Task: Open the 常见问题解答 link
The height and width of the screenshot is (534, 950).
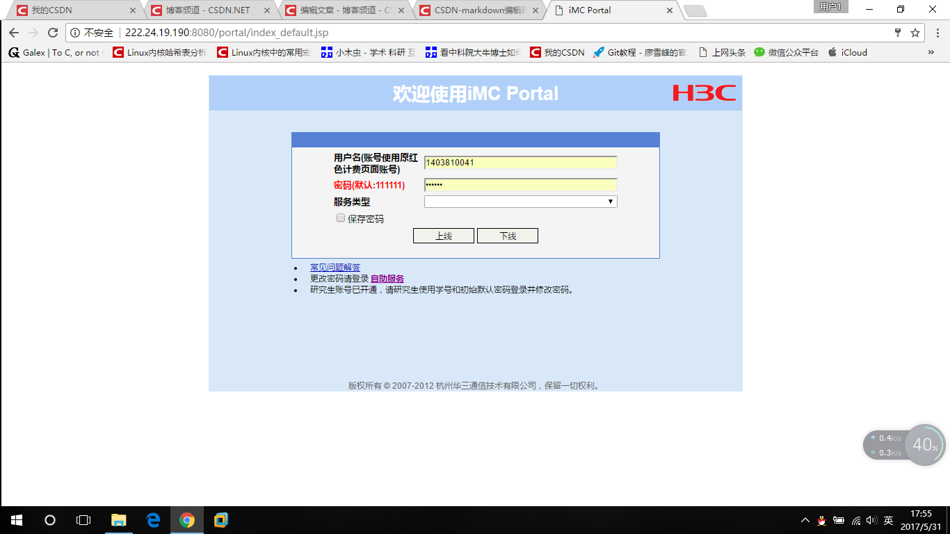Action: point(335,268)
